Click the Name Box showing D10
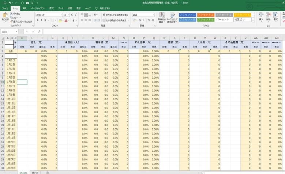Viewport: 285px width, 174px height. [9, 32]
